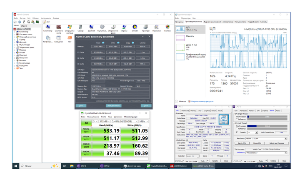The height and width of the screenshot is (180, 300).
Task: Open Службы tab in Task Manager
Action: (264, 22)
